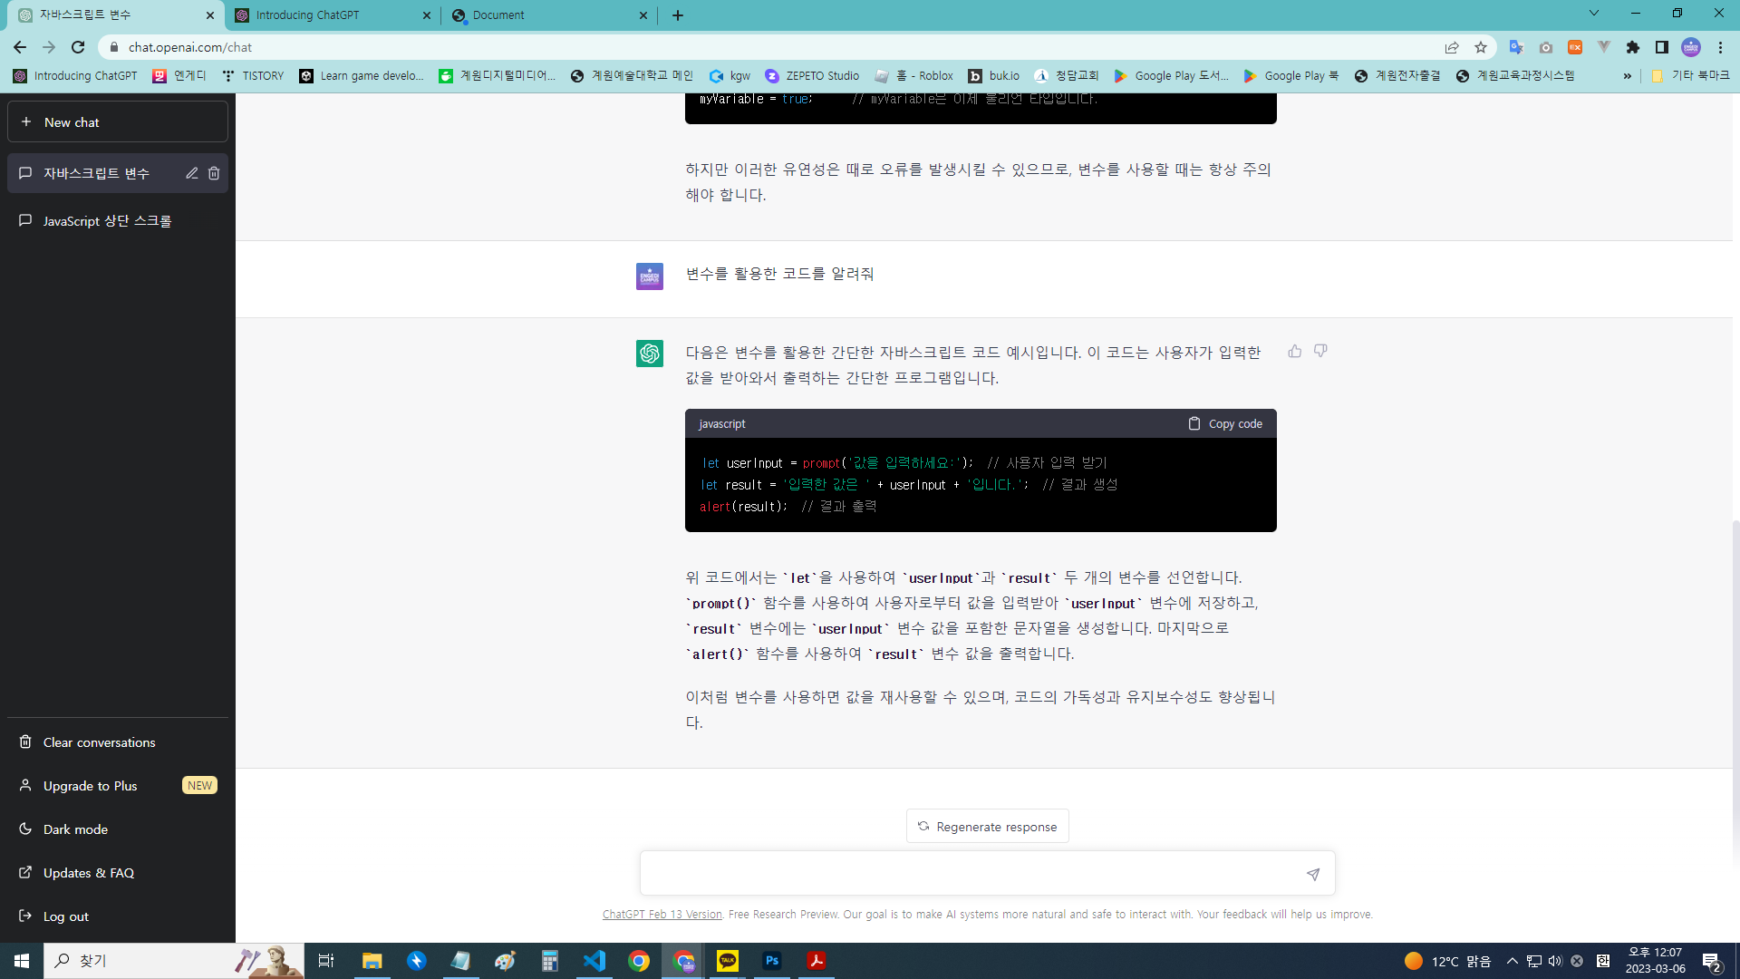Start a New chat in the sidebar
Image resolution: width=1740 pixels, height=979 pixels.
(x=117, y=121)
